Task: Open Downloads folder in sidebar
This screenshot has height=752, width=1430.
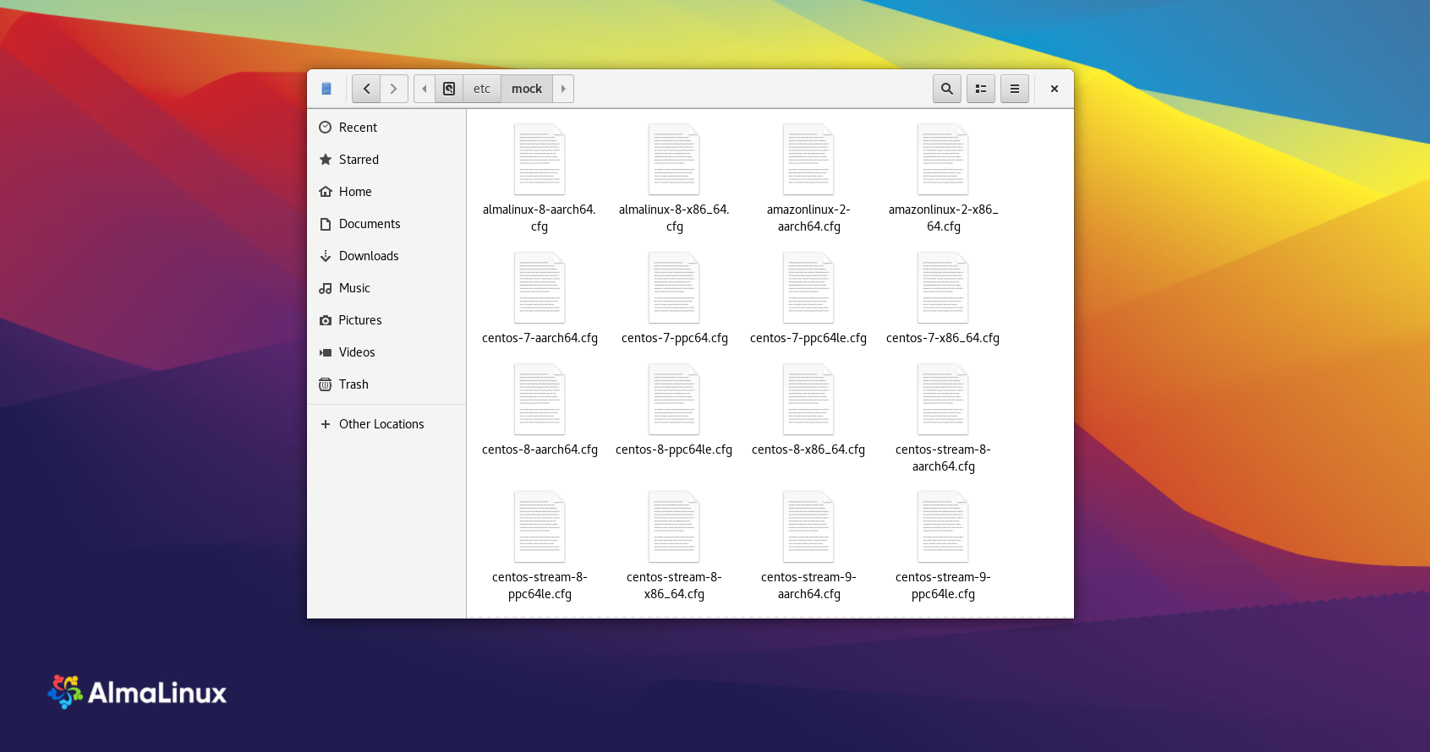Action: 369,256
